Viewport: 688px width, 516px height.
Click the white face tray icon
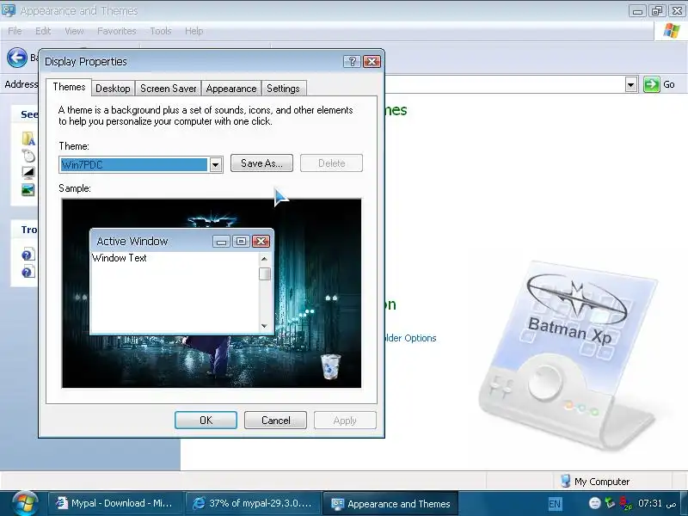tap(594, 503)
